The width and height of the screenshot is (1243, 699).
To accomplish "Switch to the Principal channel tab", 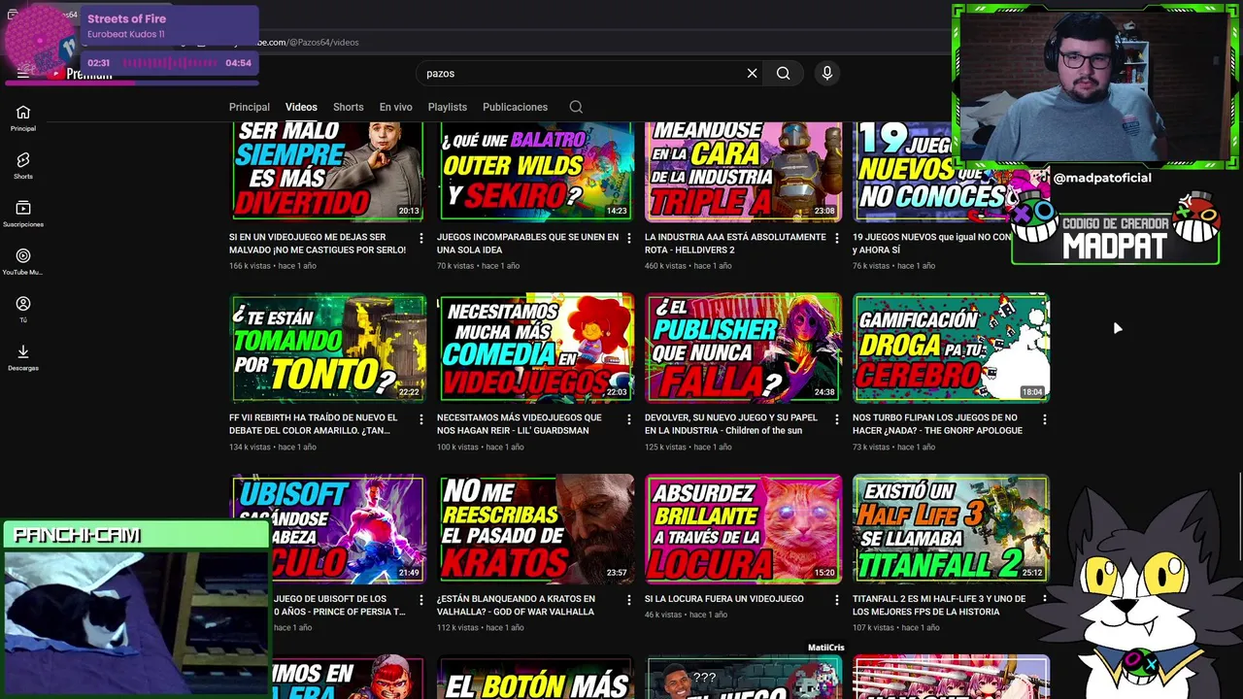I will [250, 107].
